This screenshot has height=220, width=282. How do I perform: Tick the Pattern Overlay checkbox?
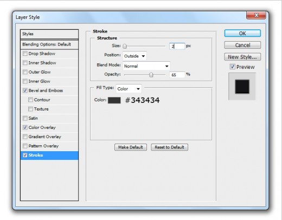pos(25,146)
